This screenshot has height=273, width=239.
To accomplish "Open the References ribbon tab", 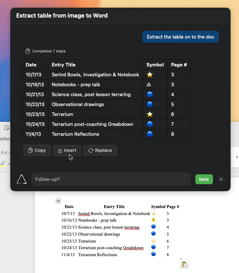I will tap(5, 139).
